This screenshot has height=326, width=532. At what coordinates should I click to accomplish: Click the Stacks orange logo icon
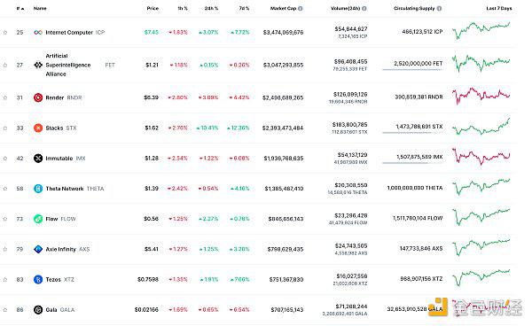coord(38,128)
